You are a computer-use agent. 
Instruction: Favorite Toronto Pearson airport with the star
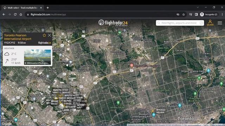[x=44, y=35]
